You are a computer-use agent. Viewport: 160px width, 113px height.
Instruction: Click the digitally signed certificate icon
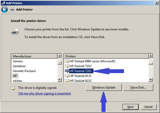coord(13,89)
